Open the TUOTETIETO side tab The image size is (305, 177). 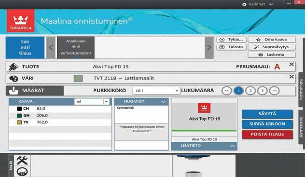pos(301,89)
